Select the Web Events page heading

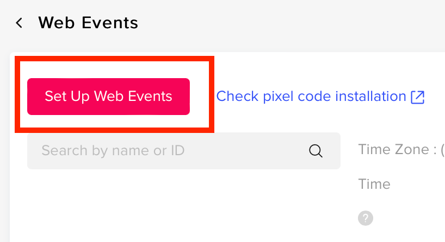point(88,23)
